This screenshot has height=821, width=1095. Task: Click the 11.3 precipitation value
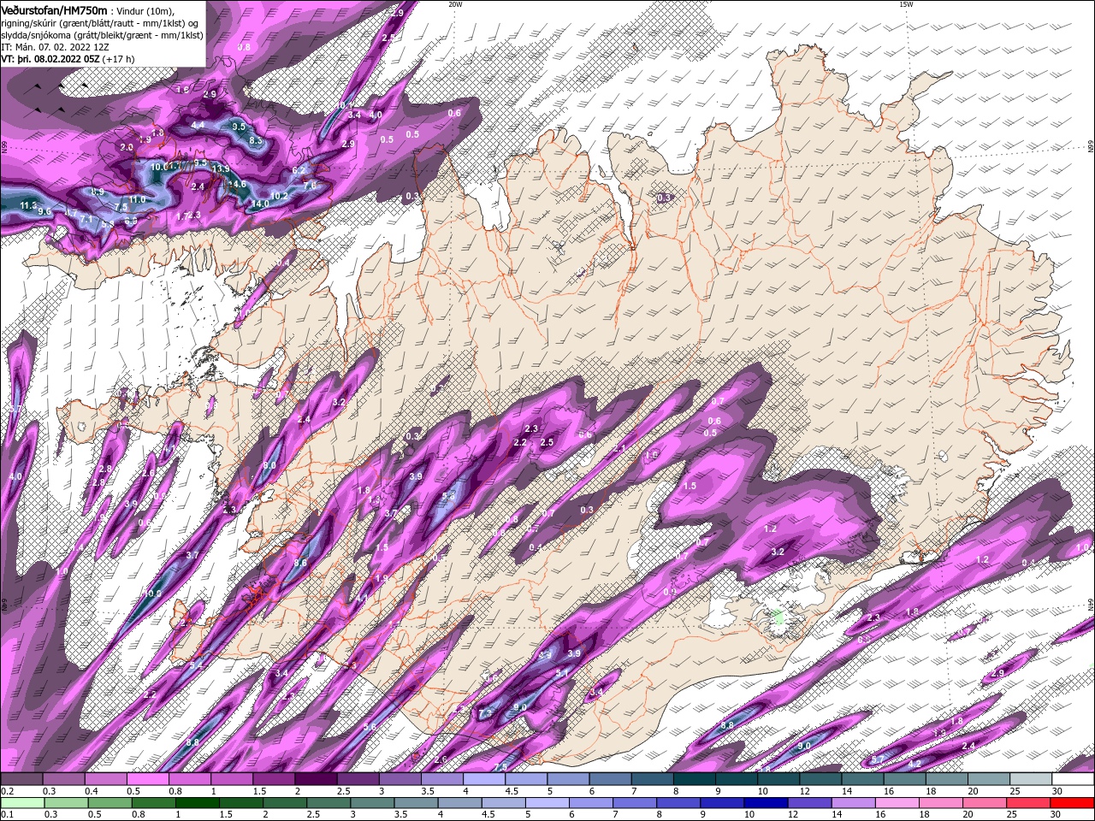pyautogui.click(x=28, y=205)
